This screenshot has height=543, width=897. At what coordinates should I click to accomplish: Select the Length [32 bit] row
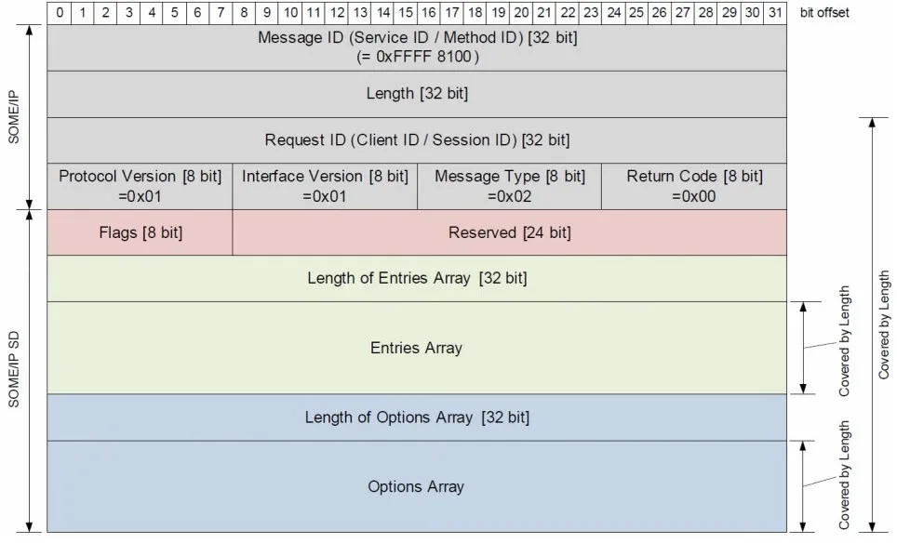tap(416, 94)
